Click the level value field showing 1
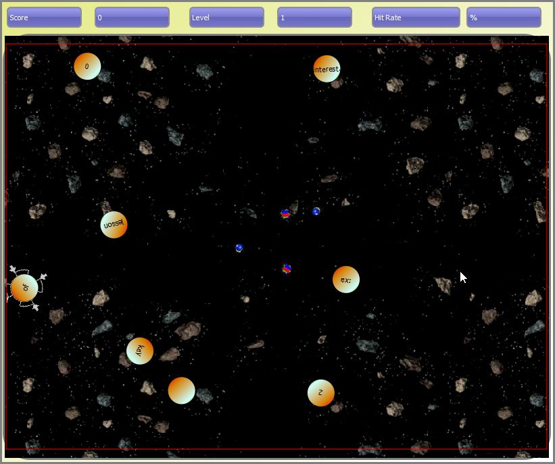Viewport: 555px width, 464px height. pyautogui.click(x=314, y=17)
